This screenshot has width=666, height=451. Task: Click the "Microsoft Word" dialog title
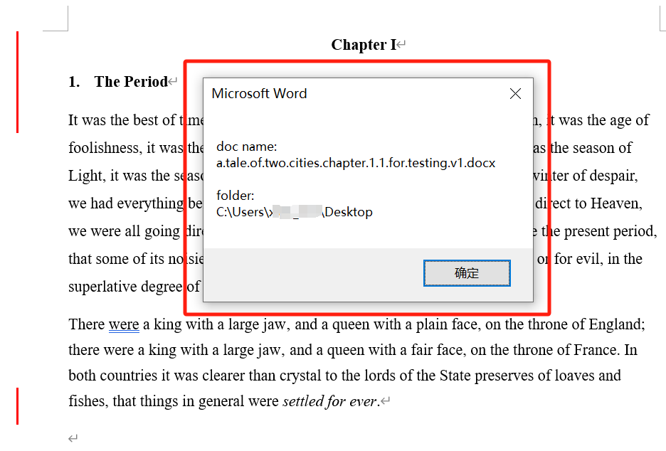click(259, 93)
